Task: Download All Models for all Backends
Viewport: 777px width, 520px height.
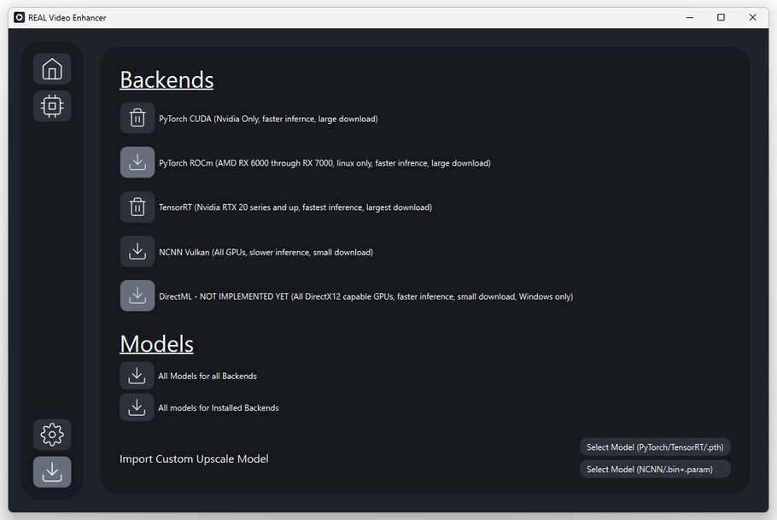Action: 137,376
